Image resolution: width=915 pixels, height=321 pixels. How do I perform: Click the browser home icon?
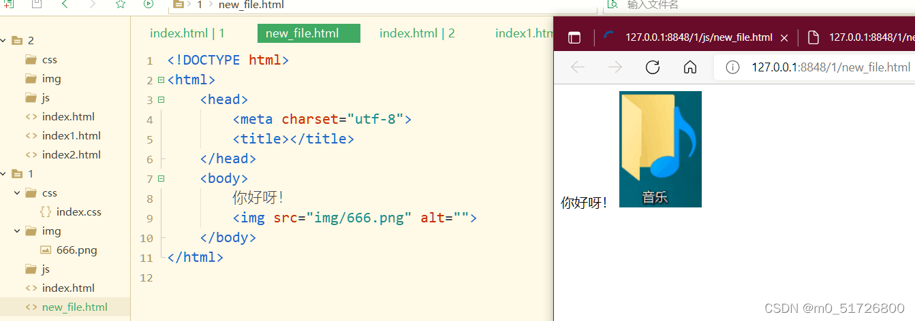(x=690, y=67)
